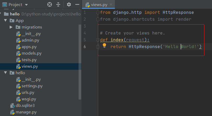The height and width of the screenshot is (116, 212).
Task: Expand the migrations folder arrow
Action: tap(11, 27)
